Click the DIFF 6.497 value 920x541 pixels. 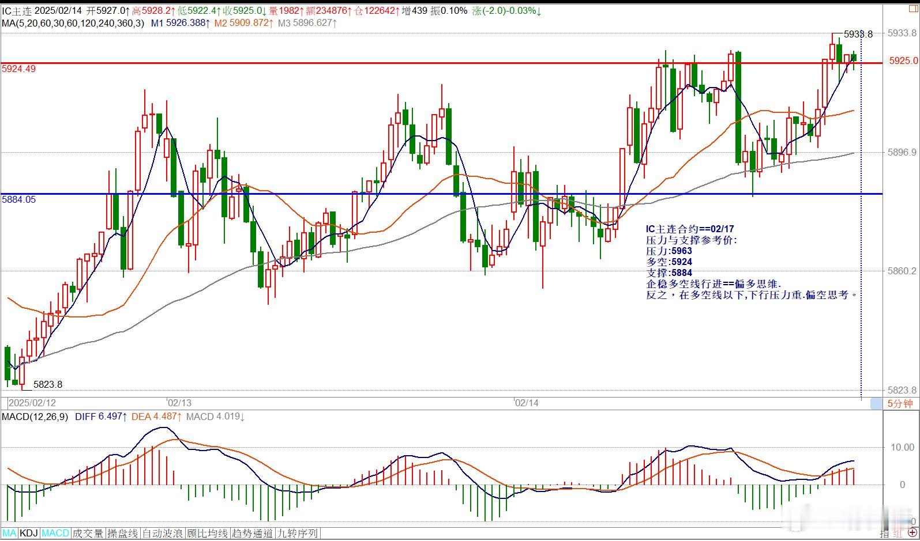(101, 417)
